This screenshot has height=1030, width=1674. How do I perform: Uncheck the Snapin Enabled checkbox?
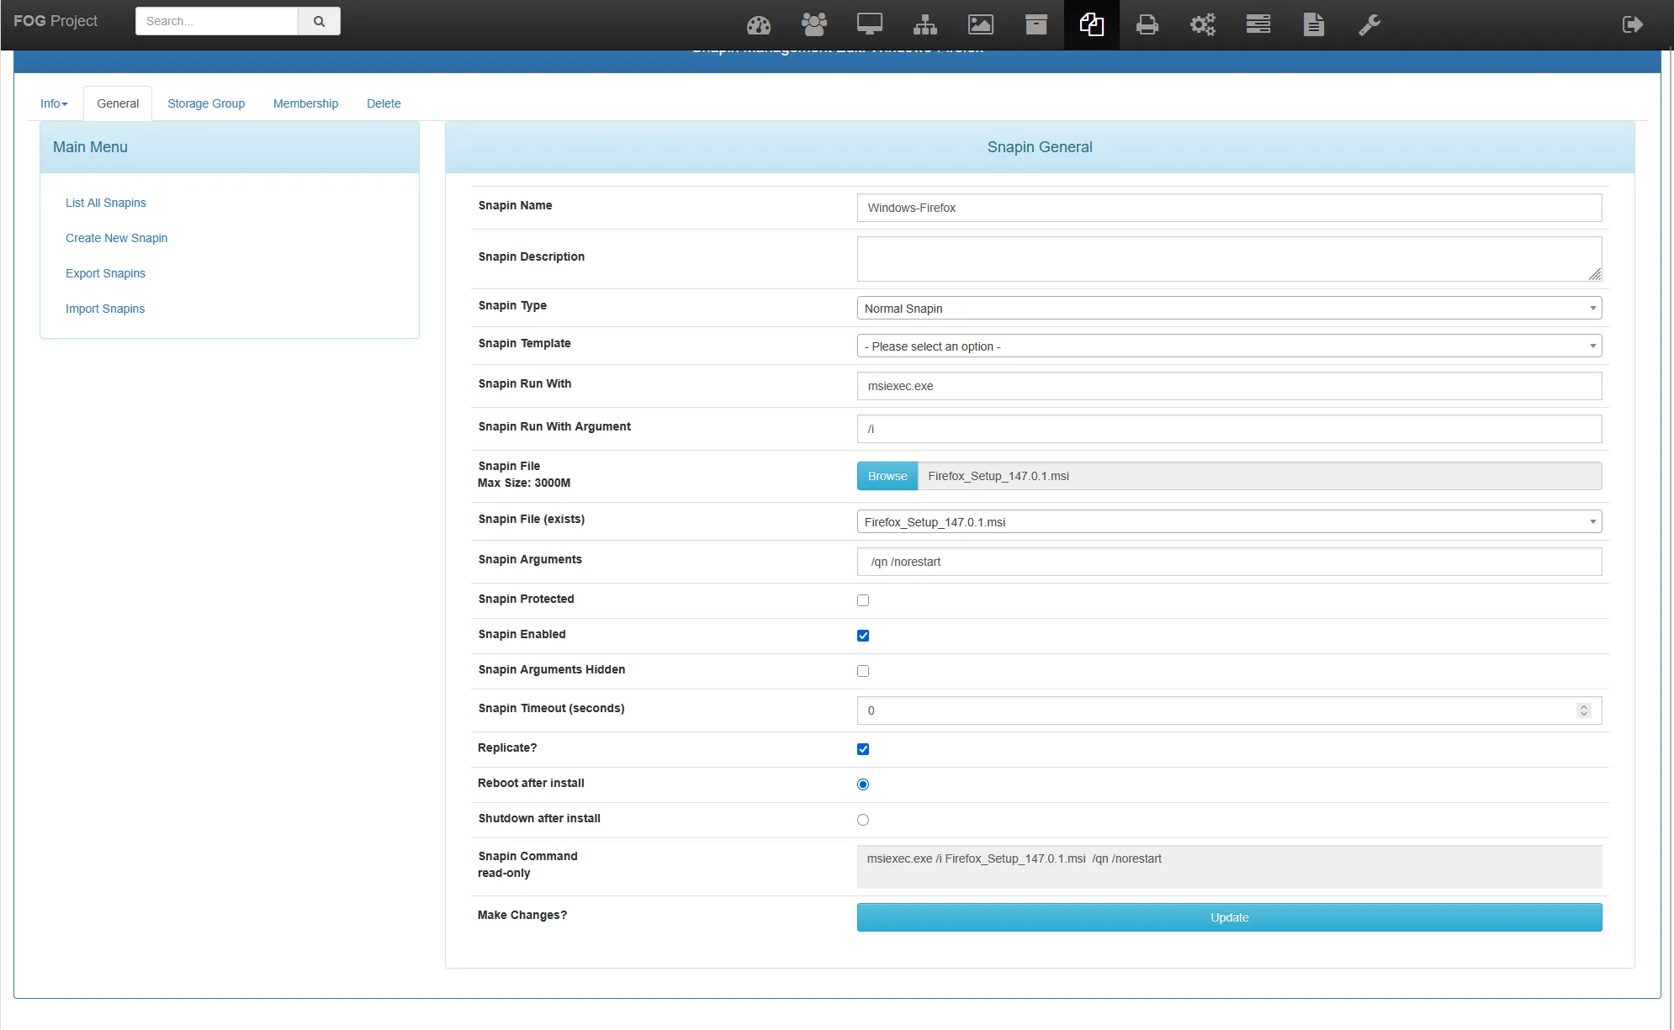point(863,636)
